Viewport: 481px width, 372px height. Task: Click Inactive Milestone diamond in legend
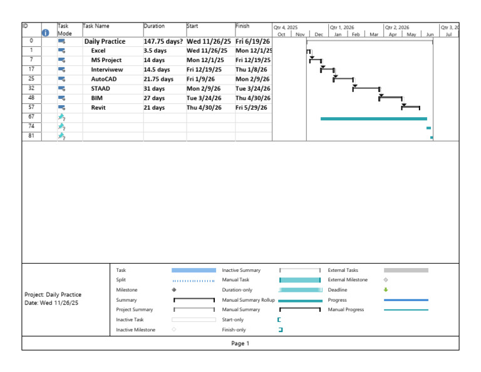[174, 329]
